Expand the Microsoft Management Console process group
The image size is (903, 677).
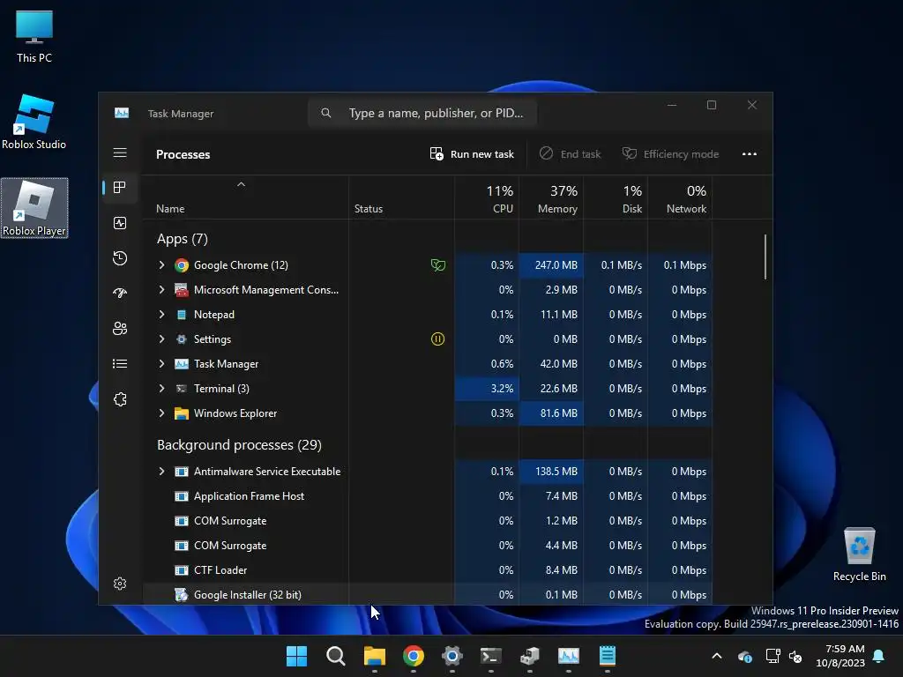click(162, 289)
